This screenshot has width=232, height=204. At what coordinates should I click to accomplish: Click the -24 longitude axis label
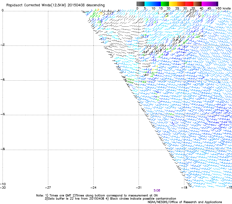coord(93,188)
